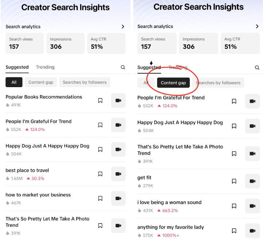Select Suggested tab in left panel
This screenshot has height=242, width=263.
(17, 67)
